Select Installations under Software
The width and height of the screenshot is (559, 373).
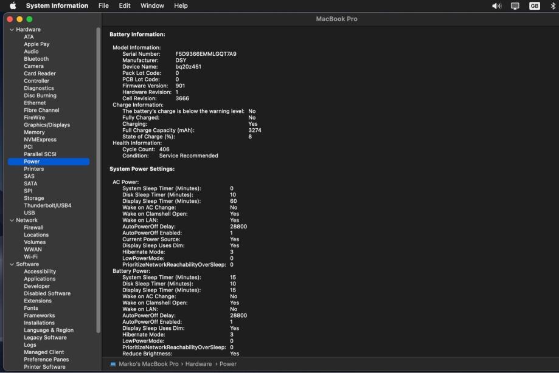click(x=39, y=323)
